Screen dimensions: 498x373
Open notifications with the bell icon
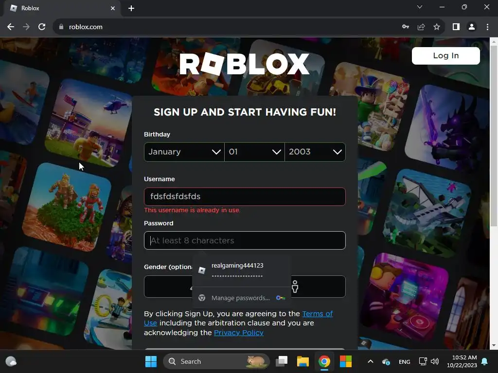point(485,361)
